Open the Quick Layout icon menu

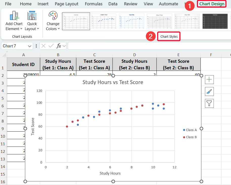pyautogui.click(x=32, y=16)
